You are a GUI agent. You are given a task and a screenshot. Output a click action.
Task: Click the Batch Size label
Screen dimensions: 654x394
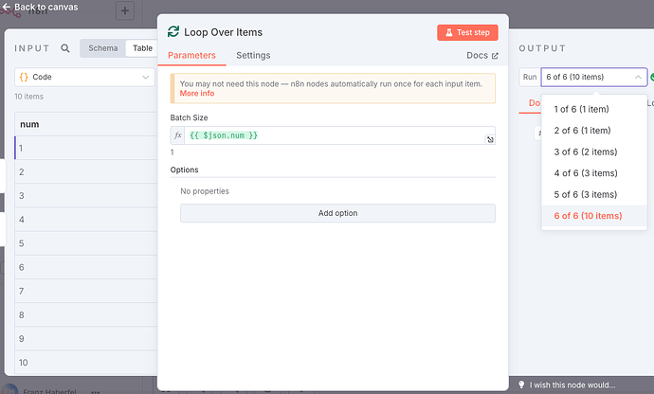coord(189,117)
